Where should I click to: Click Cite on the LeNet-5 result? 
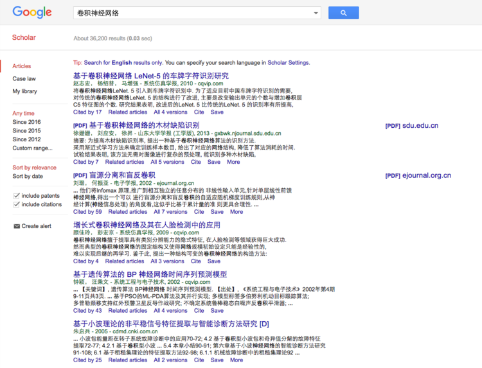coord(199,112)
